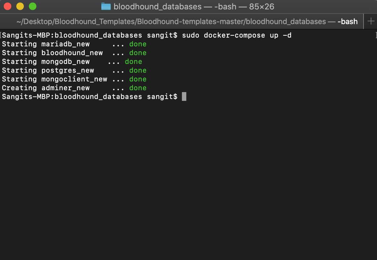The height and width of the screenshot is (260, 377).
Task: Close the Terminal window with red button
Action: pyautogui.click(x=8, y=6)
